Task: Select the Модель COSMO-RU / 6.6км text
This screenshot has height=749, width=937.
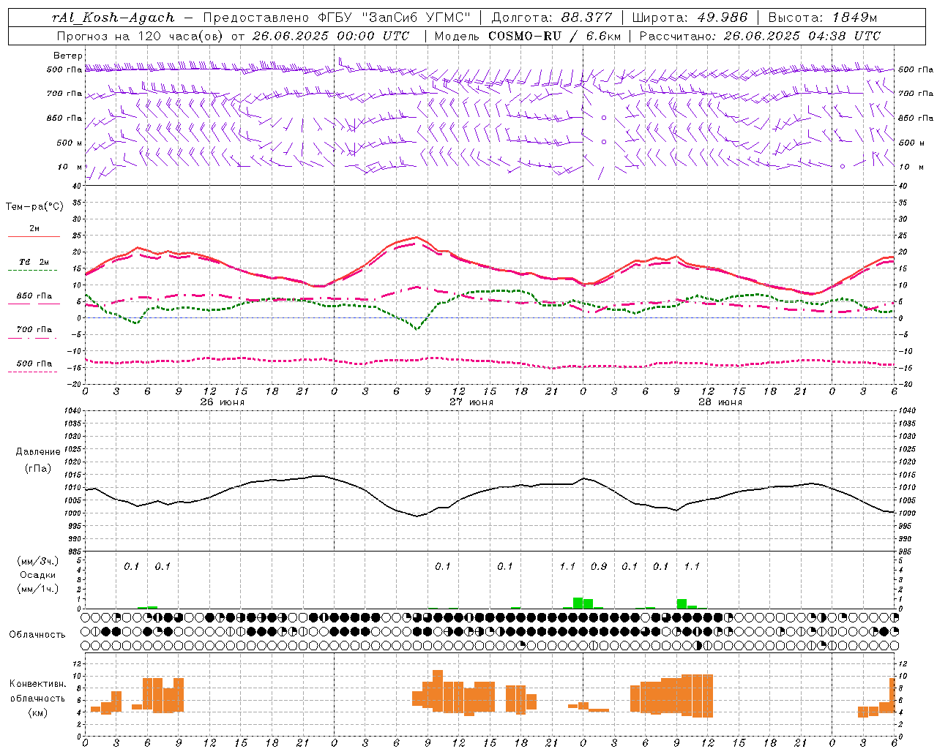Action: coord(528,36)
